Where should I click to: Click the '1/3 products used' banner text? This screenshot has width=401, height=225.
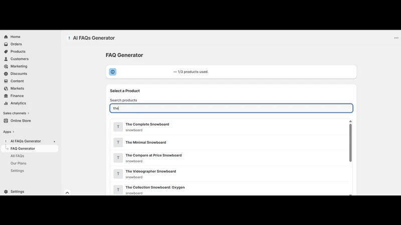(x=191, y=72)
